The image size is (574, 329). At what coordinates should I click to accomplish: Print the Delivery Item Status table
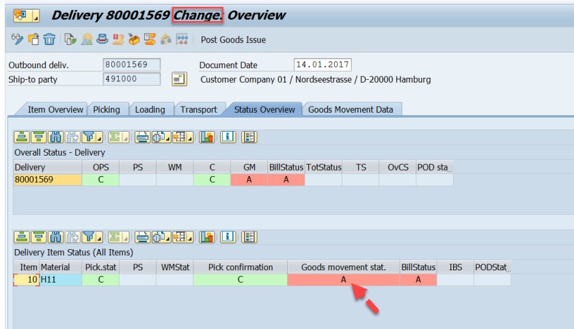click(x=142, y=238)
